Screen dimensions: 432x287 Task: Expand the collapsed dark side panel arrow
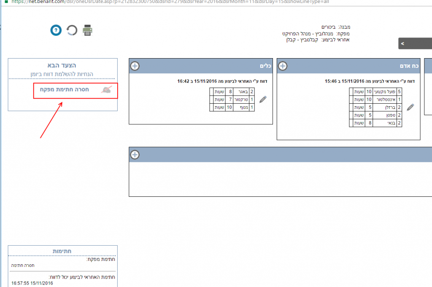click(402, 43)
